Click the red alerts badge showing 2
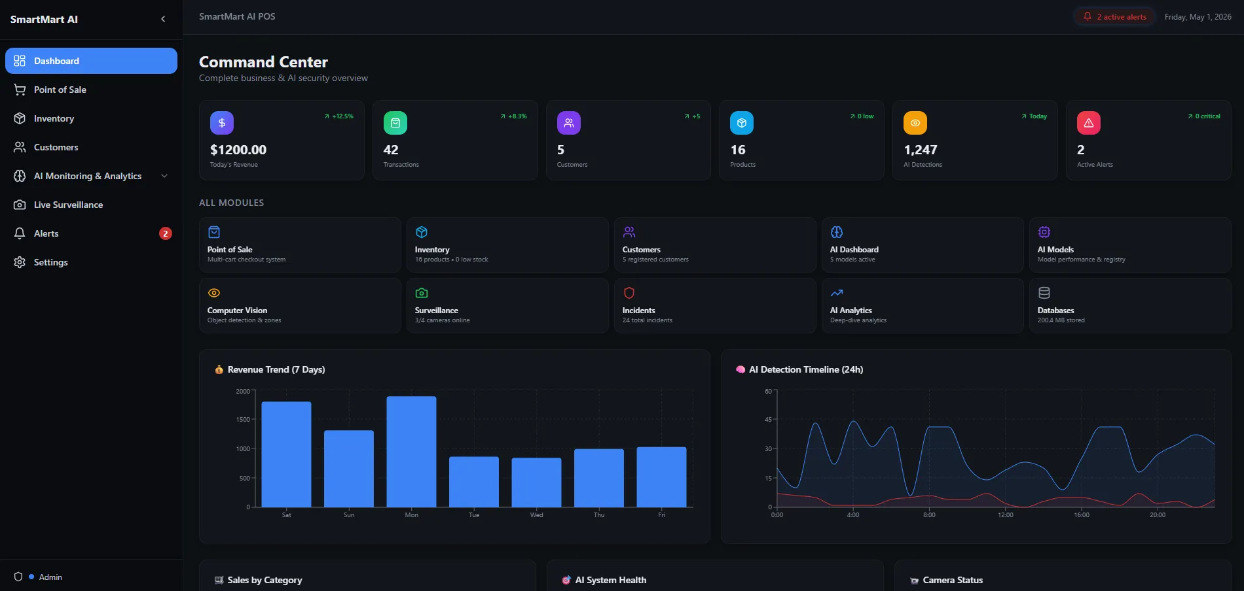1244x591 pixels. (166, 233)
